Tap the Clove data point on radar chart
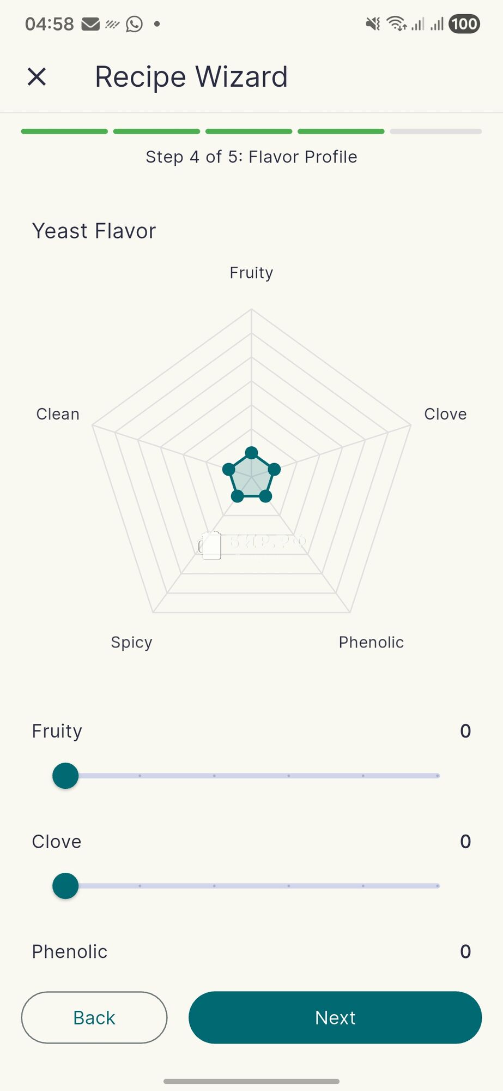The image size is (503, 1091). pyautogui.click(x=274, y=469)
